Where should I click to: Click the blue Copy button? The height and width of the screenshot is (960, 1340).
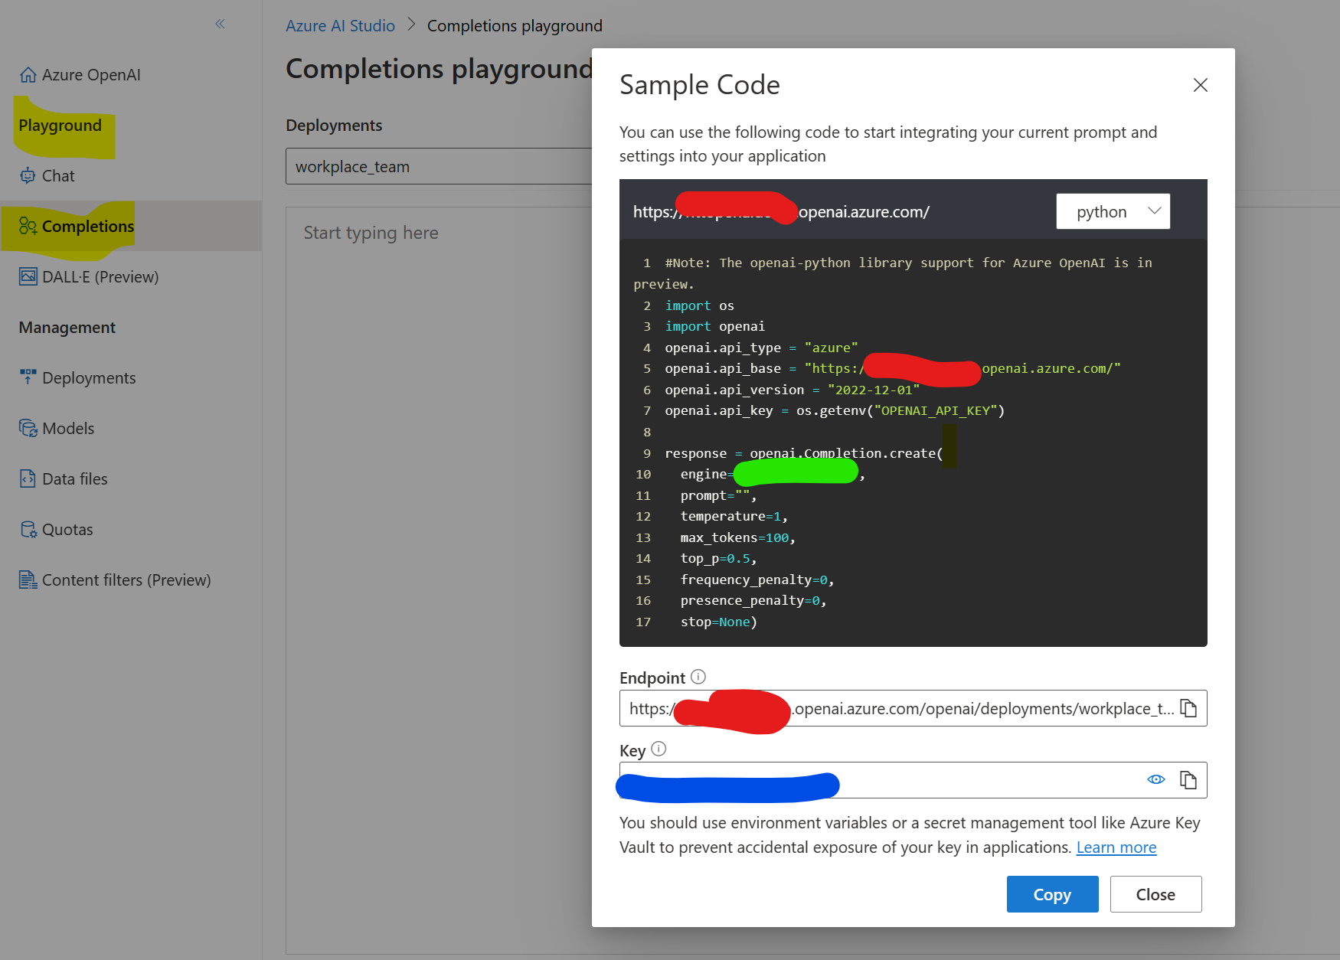pyautogui.click(x=1052, y=894)
